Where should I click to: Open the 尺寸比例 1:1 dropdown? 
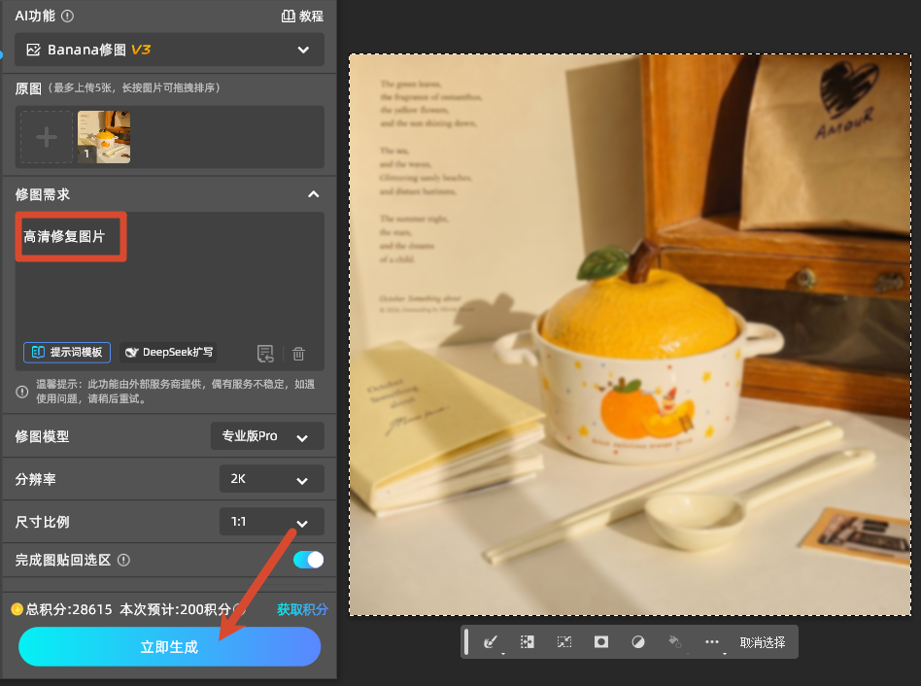click(271, 522)
